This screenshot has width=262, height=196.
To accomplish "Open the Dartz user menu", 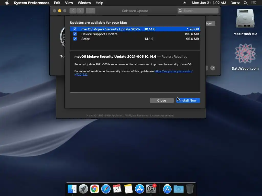I will pos(235,3).
